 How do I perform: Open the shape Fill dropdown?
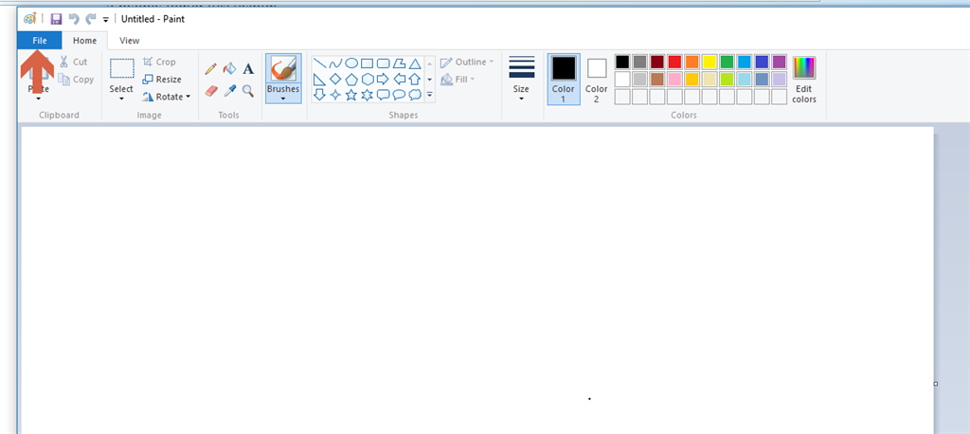(x=458, y=80)
